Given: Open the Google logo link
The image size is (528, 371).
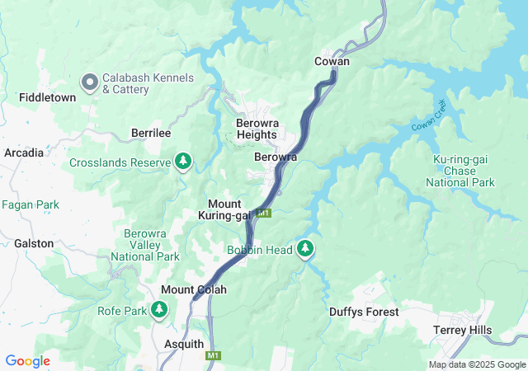Looking at the screenshot, I should coord(28,361).
